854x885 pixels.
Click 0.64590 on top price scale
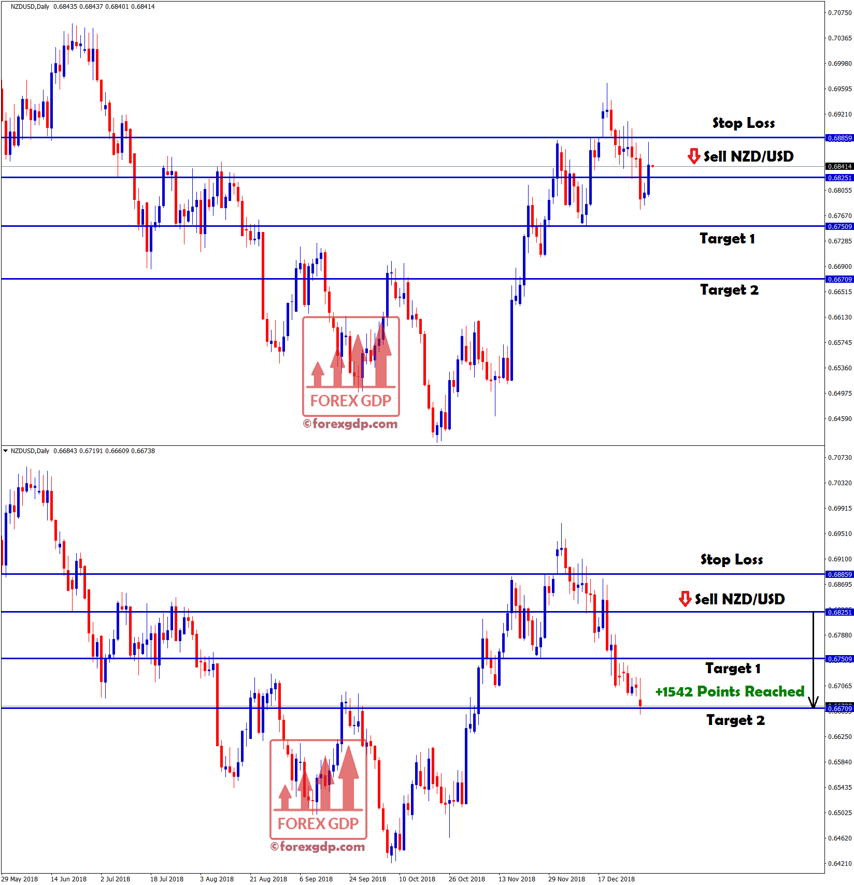click(840, 419)
